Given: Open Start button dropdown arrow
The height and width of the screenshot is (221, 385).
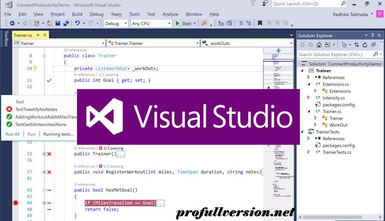Looking at the screenshot, I should pos(195,24).
